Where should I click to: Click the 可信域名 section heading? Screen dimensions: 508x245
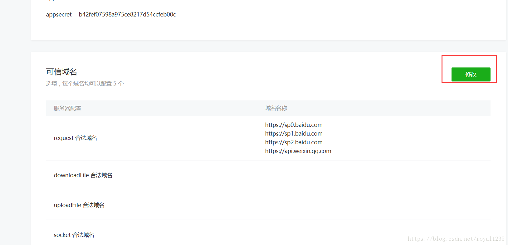pos(61,72)
